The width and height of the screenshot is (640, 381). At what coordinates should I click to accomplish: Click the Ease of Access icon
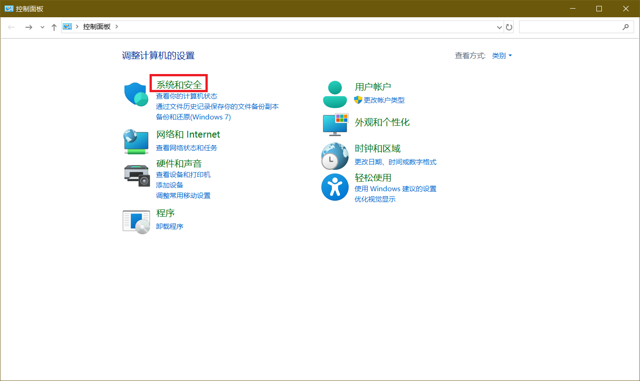tap(335, 187)
